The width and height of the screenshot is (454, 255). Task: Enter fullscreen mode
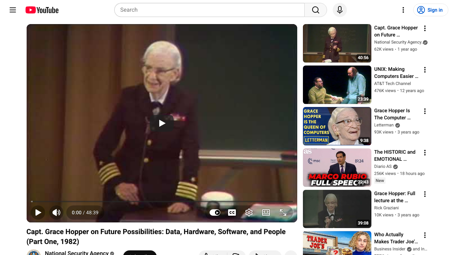pos(283,212)
